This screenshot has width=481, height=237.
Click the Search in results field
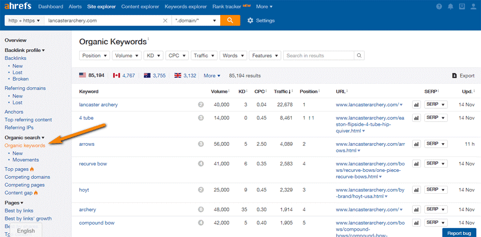pyautogui.click(x=319, y=56)
